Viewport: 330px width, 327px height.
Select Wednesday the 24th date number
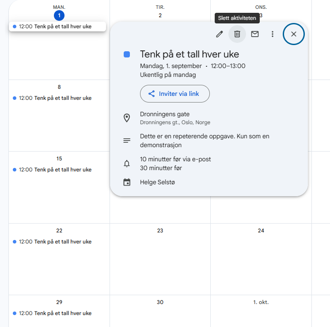261,231
